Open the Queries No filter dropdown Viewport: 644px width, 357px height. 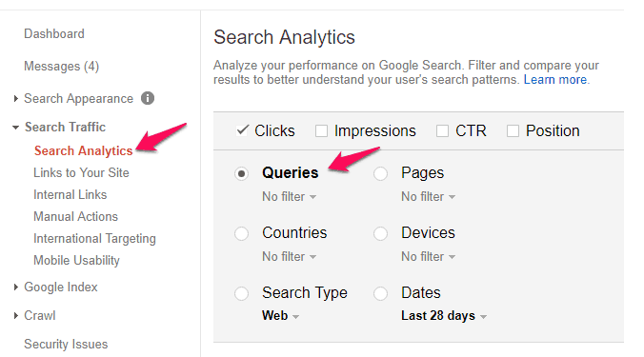(x=290, y=196)
